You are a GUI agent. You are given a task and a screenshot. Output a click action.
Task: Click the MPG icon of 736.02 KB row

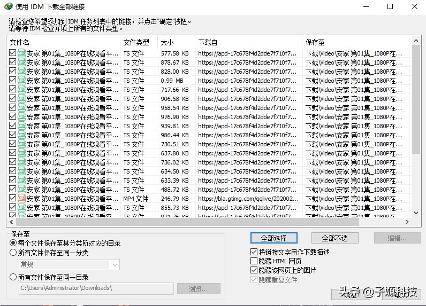point(22,162)
